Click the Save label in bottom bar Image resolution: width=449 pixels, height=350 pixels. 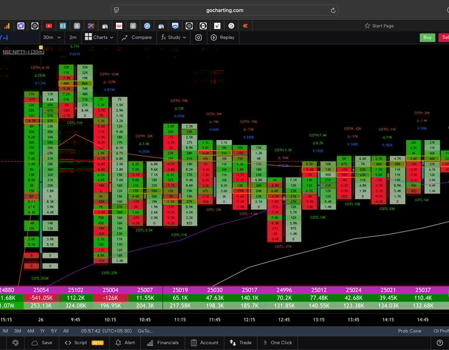tap(47, 342)
